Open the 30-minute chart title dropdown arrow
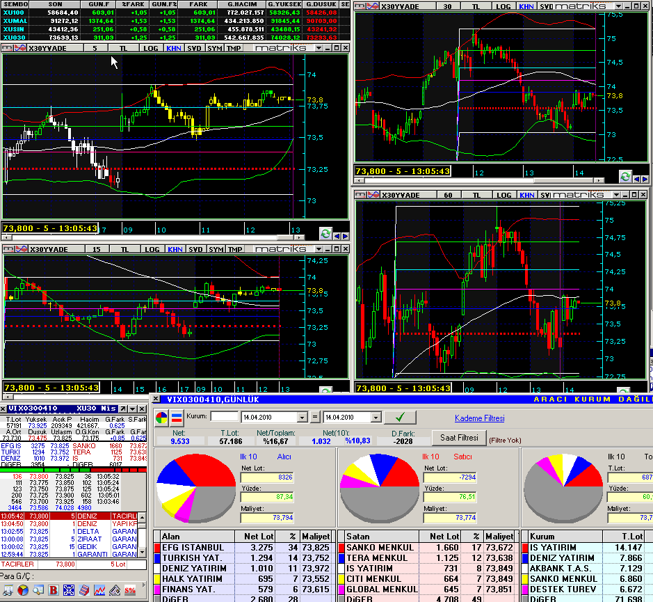The image size is (653, 602). (x=618, y=6)
